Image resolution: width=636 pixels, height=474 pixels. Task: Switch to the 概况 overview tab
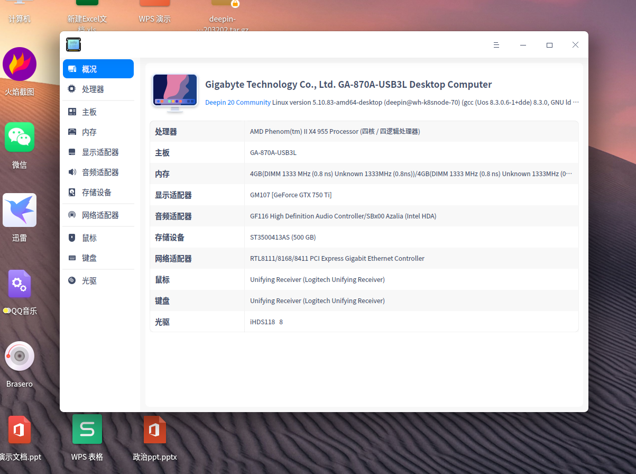point(98,69)
